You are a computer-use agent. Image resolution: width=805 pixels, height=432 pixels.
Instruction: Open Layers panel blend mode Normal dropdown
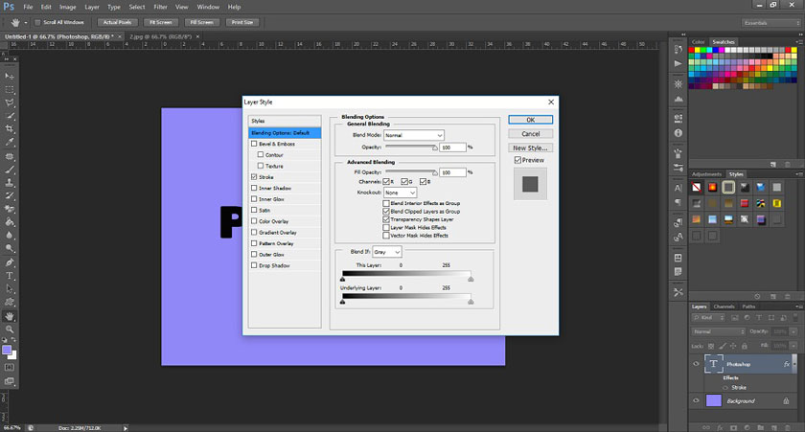click(718, 331)
